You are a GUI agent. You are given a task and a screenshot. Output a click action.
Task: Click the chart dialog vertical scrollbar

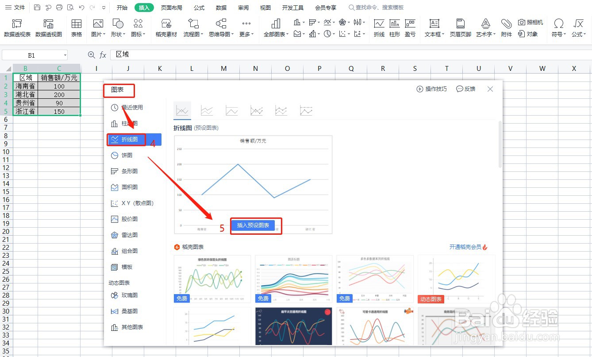tap(500, 144)
